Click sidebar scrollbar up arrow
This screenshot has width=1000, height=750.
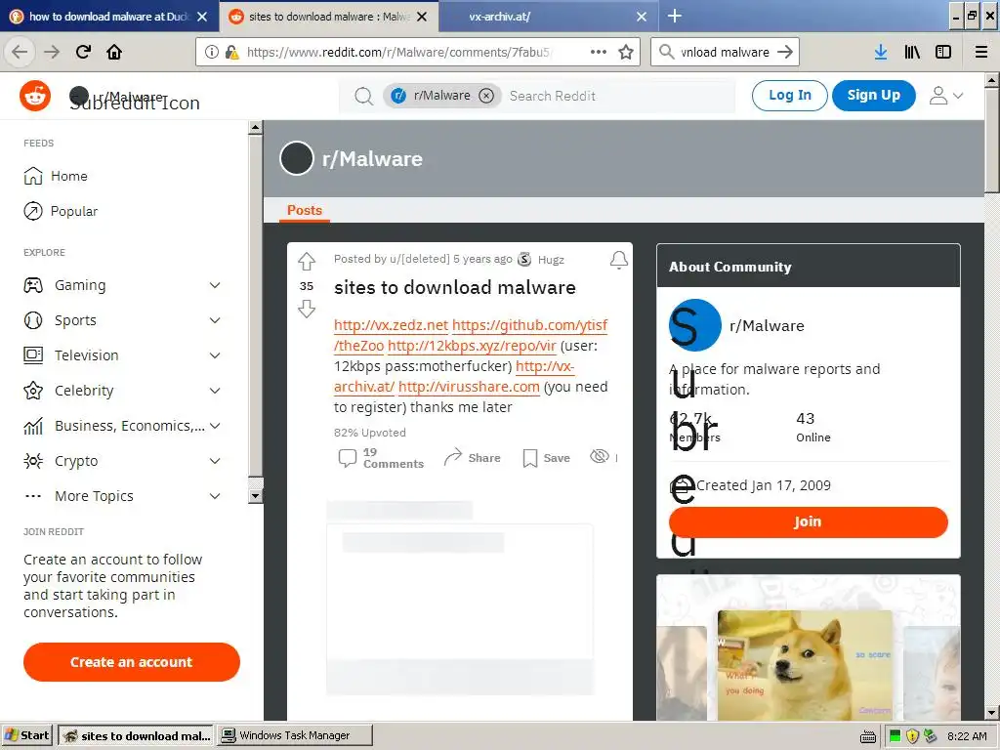(x=256, y=128)
